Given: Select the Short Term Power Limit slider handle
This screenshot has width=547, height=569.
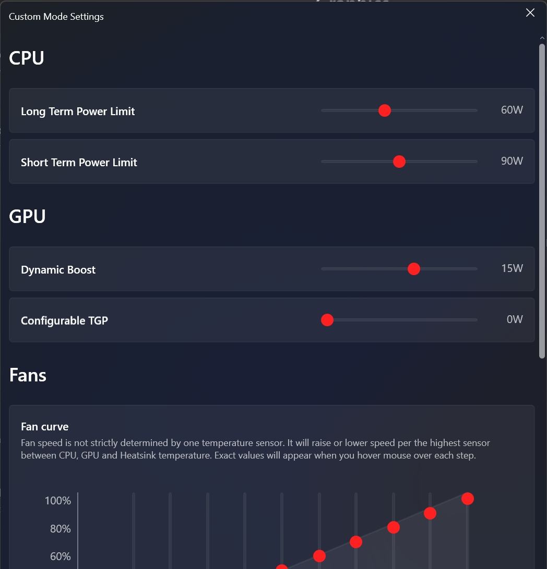Looking at the screenshot, I should 399,162.
